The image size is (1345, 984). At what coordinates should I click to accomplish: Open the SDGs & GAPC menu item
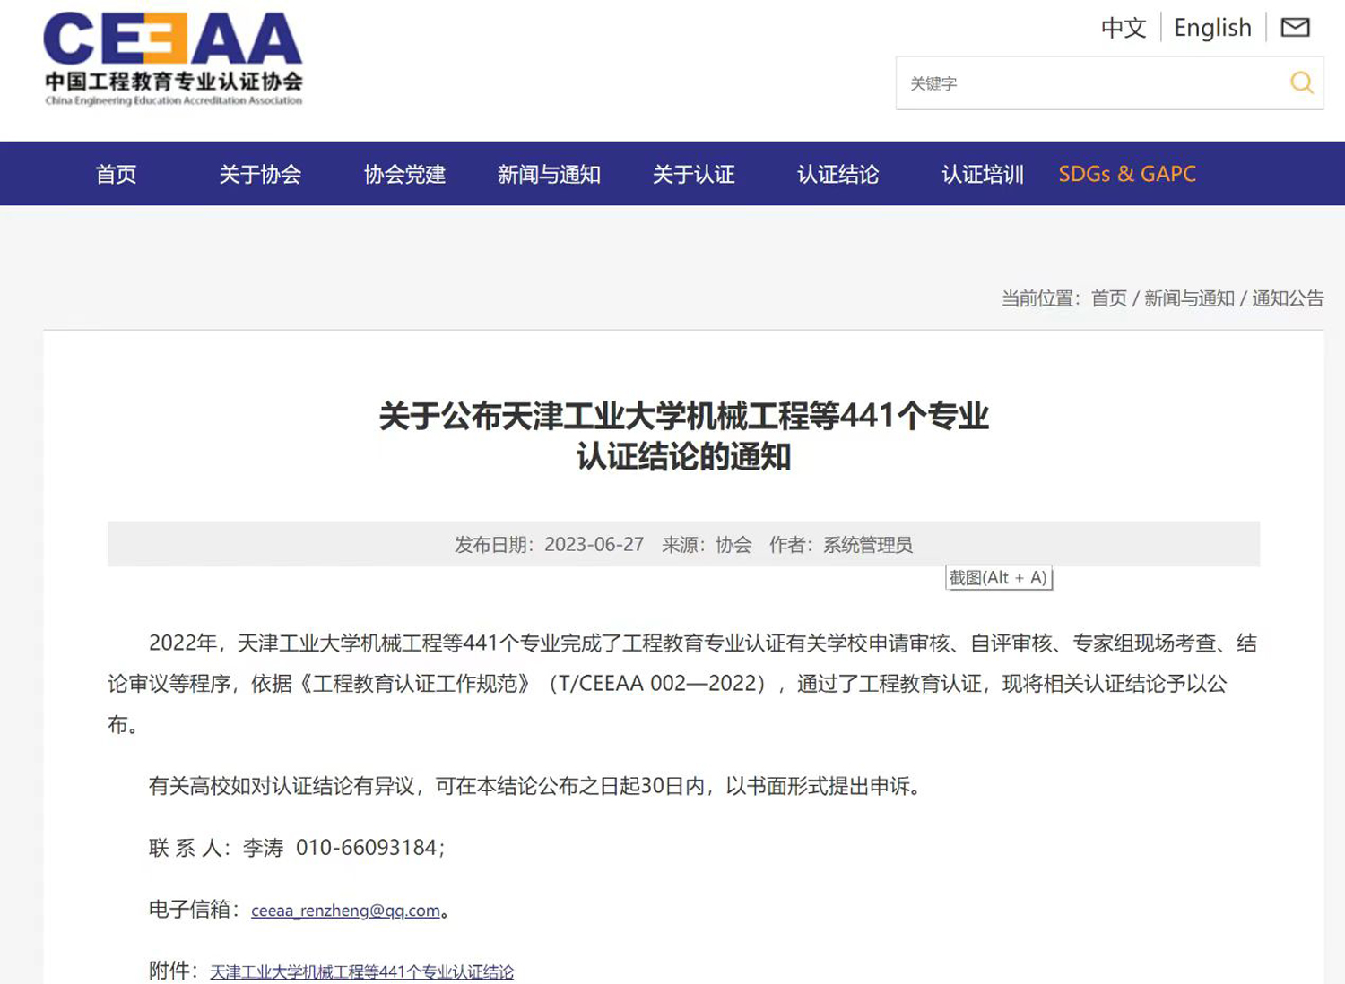click(x=1127, y=174)
